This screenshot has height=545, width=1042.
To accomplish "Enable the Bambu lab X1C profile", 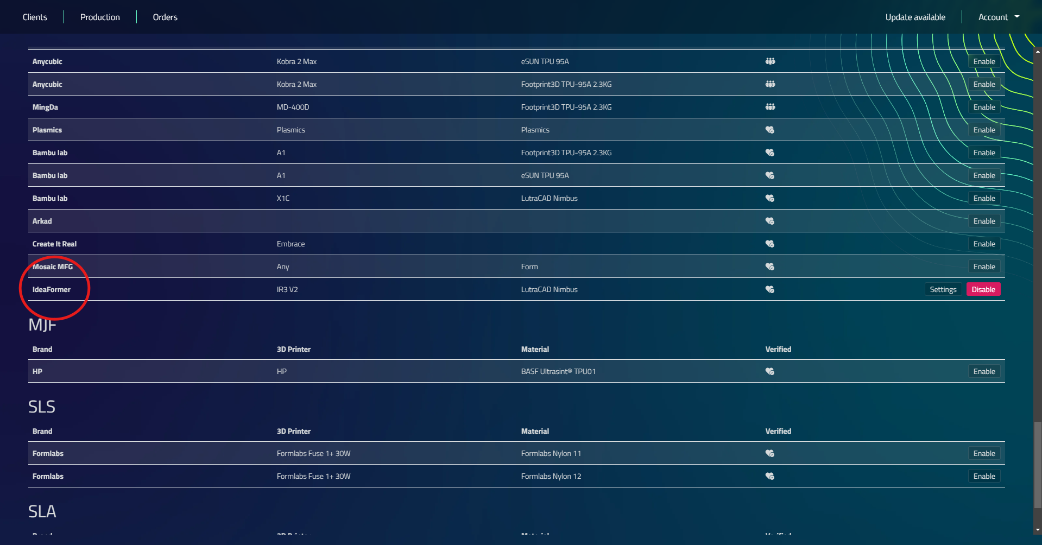I will pyautogui.click(x=984, y=198).
